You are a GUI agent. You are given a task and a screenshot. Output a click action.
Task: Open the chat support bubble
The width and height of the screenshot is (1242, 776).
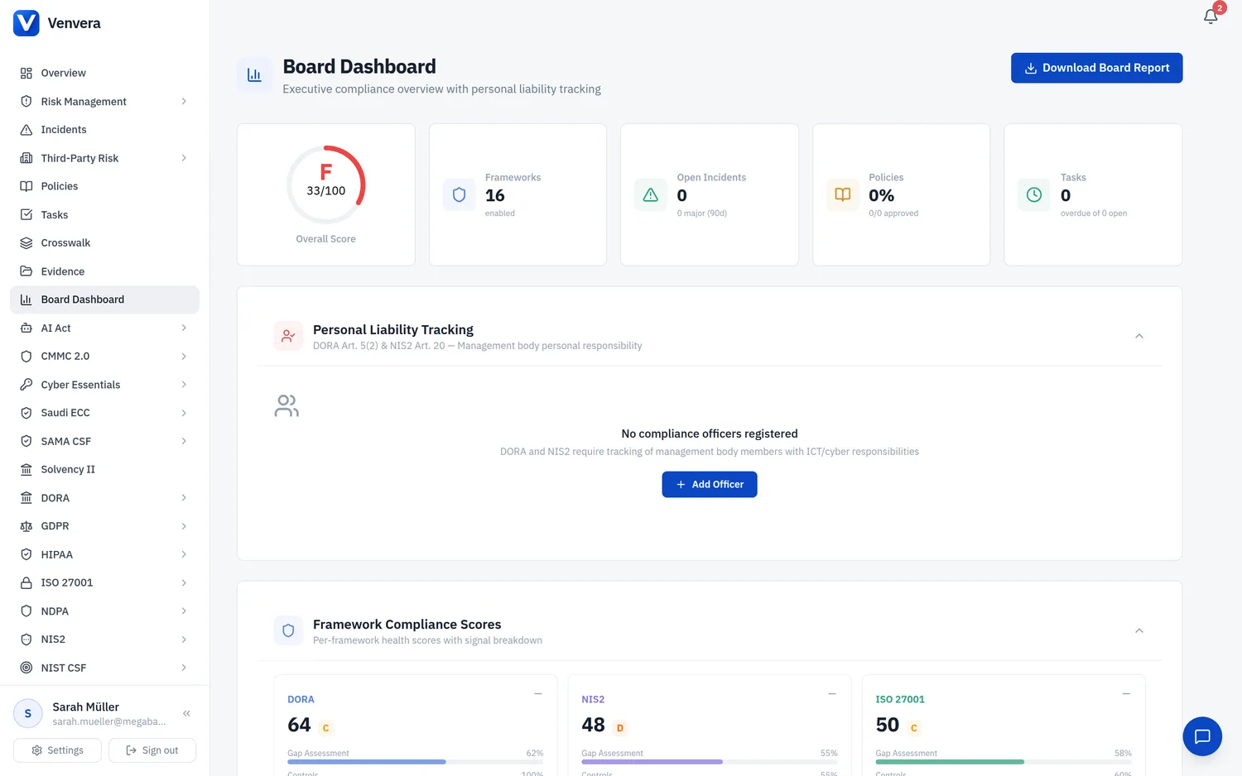click(1202, 736)
